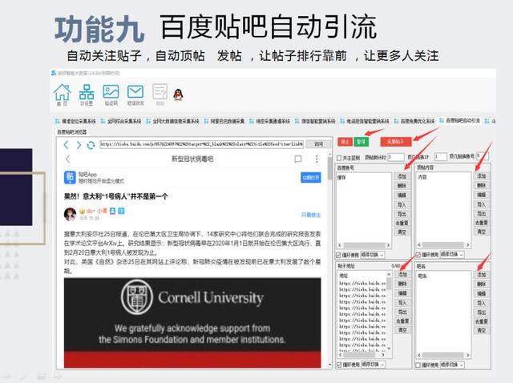Click the blue 立即打开 button
Image resolution: width=513 pixels, height=383 pixels.
pyautogui.click(x=311, y=178)
